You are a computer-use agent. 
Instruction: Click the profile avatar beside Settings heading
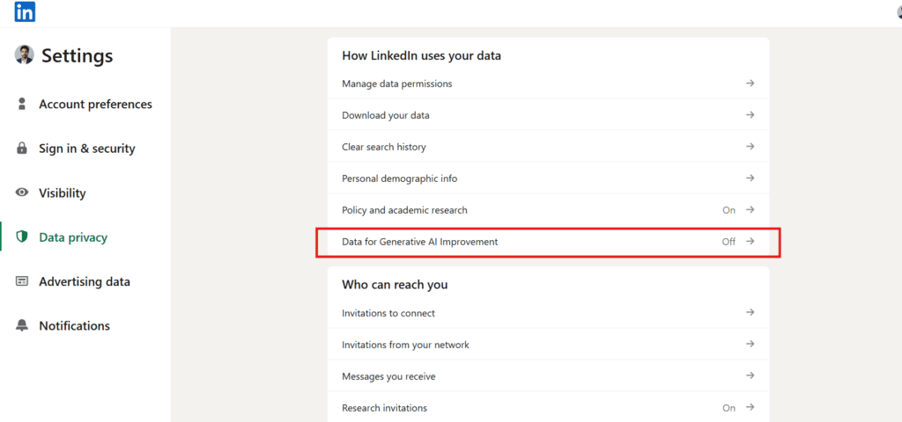pyautogui.click(x=24, y=55)
